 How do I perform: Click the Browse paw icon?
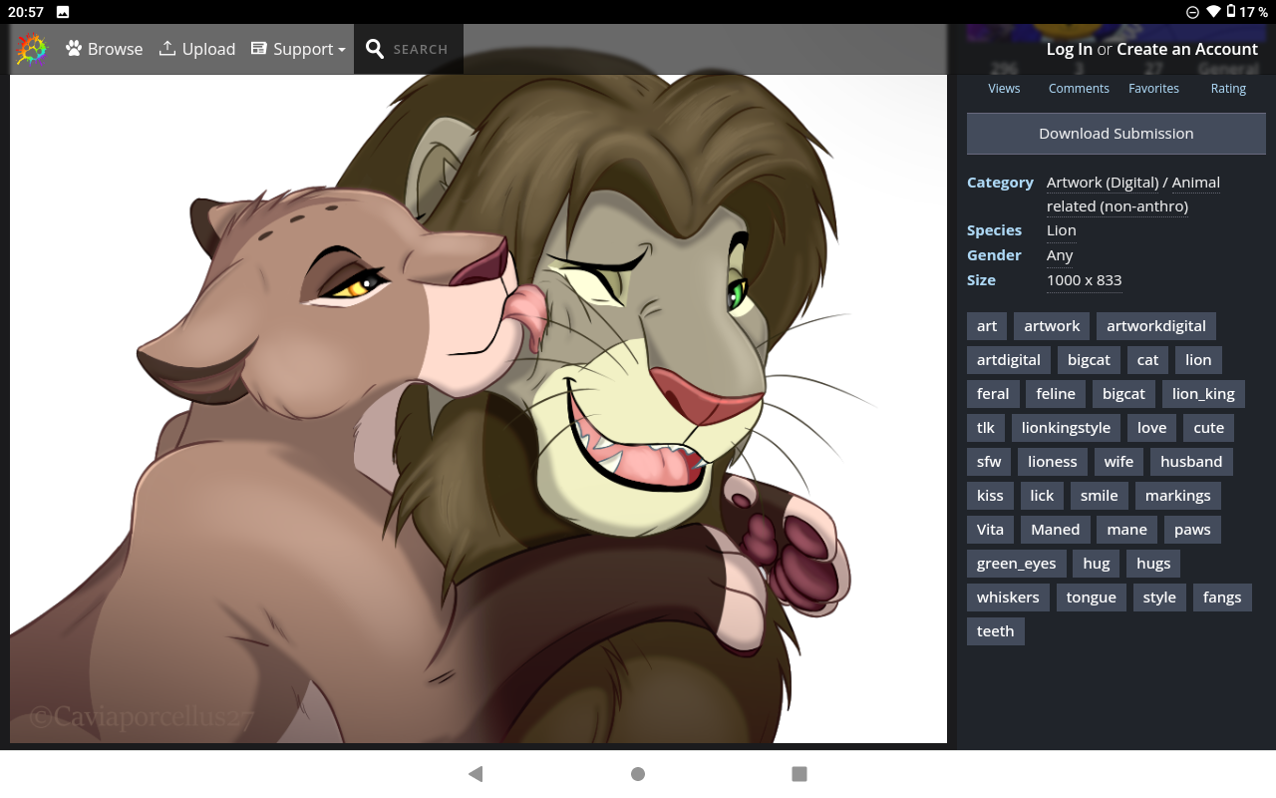point(74,49)
